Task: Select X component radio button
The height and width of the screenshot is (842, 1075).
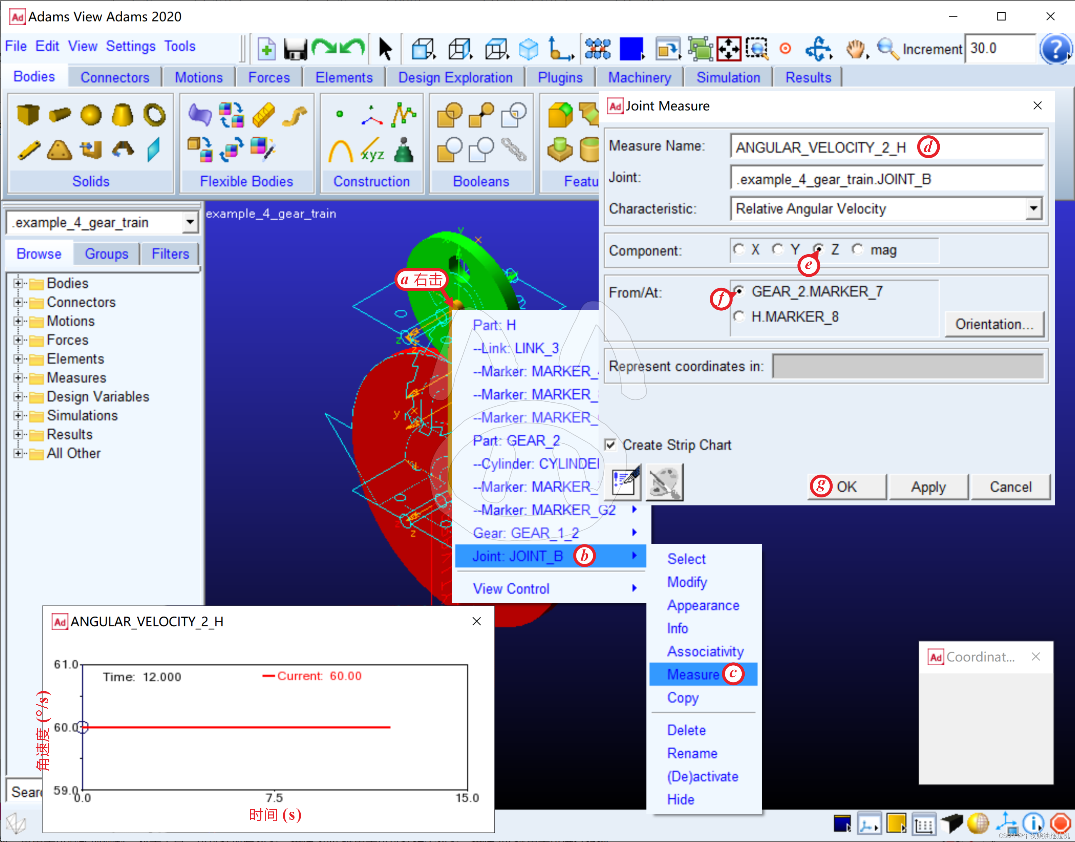Action: point(739,250)
